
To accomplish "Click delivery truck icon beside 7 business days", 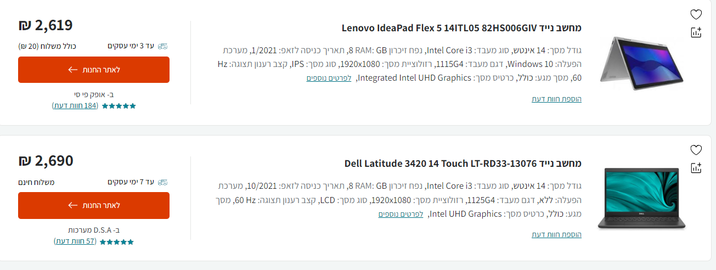I will pos(162,182).
